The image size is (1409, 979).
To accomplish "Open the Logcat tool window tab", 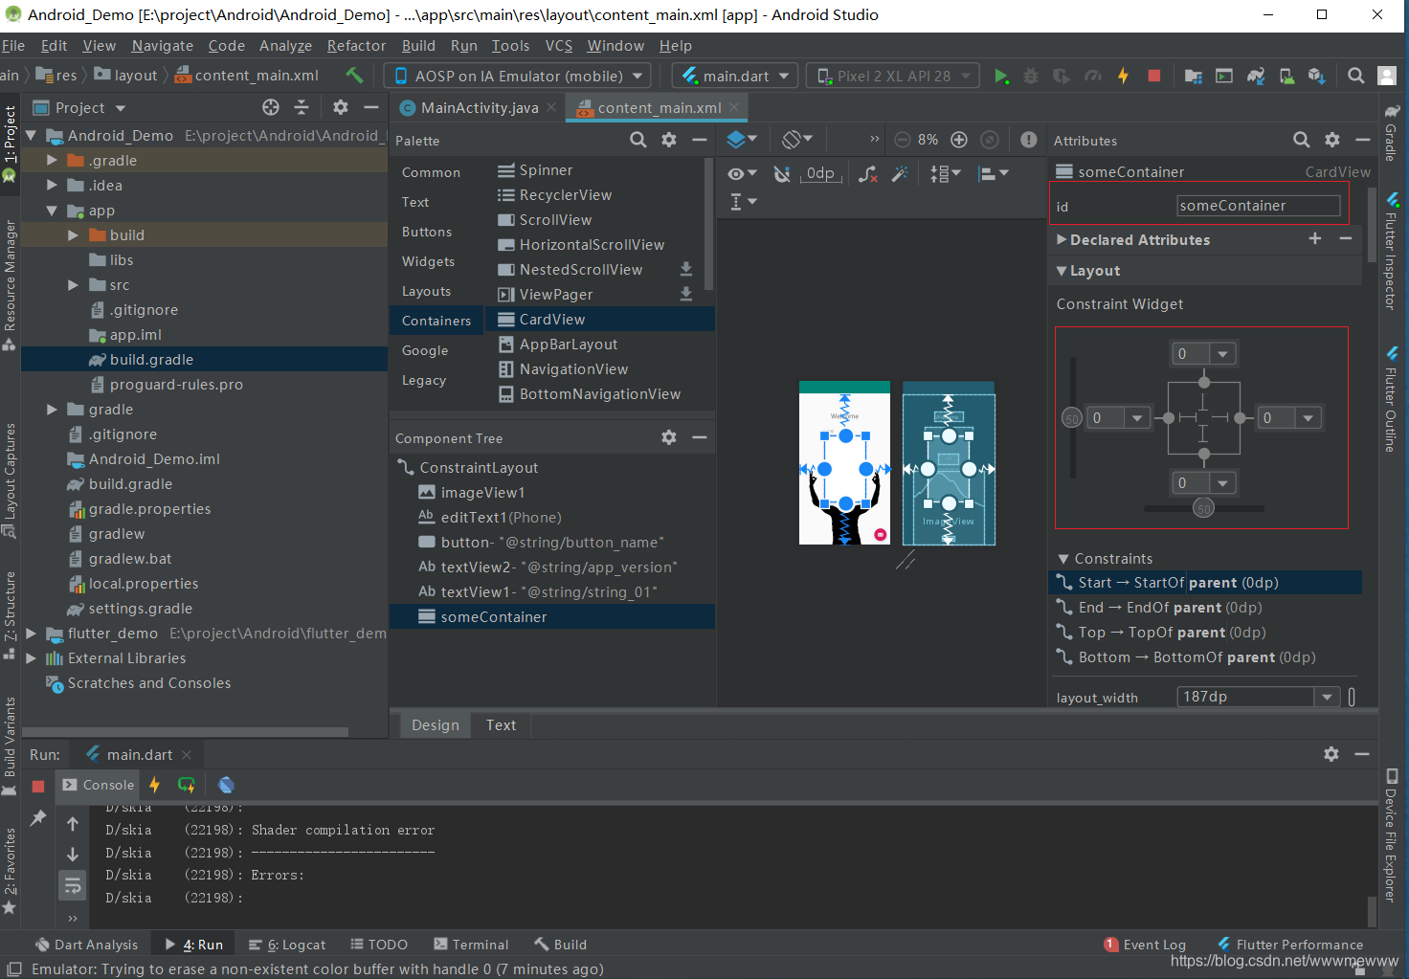I will [x=287, y=945].
